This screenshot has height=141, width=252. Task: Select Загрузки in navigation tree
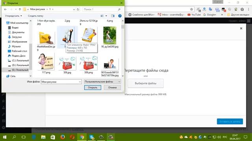15,37
